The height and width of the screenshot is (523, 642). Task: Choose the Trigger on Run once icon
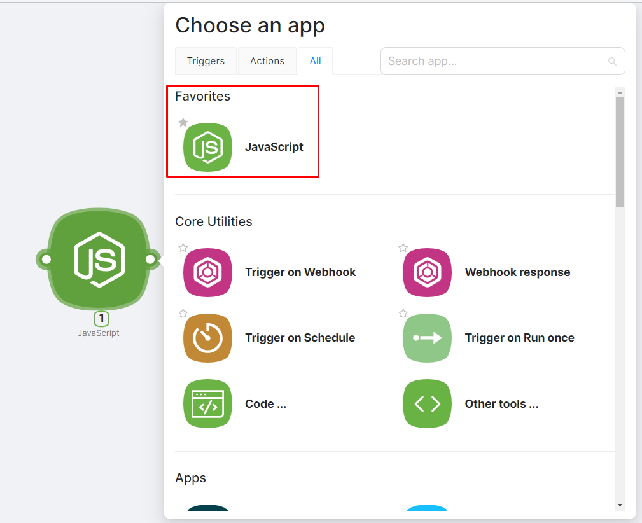pyautogui.click(x=427, y=338)
